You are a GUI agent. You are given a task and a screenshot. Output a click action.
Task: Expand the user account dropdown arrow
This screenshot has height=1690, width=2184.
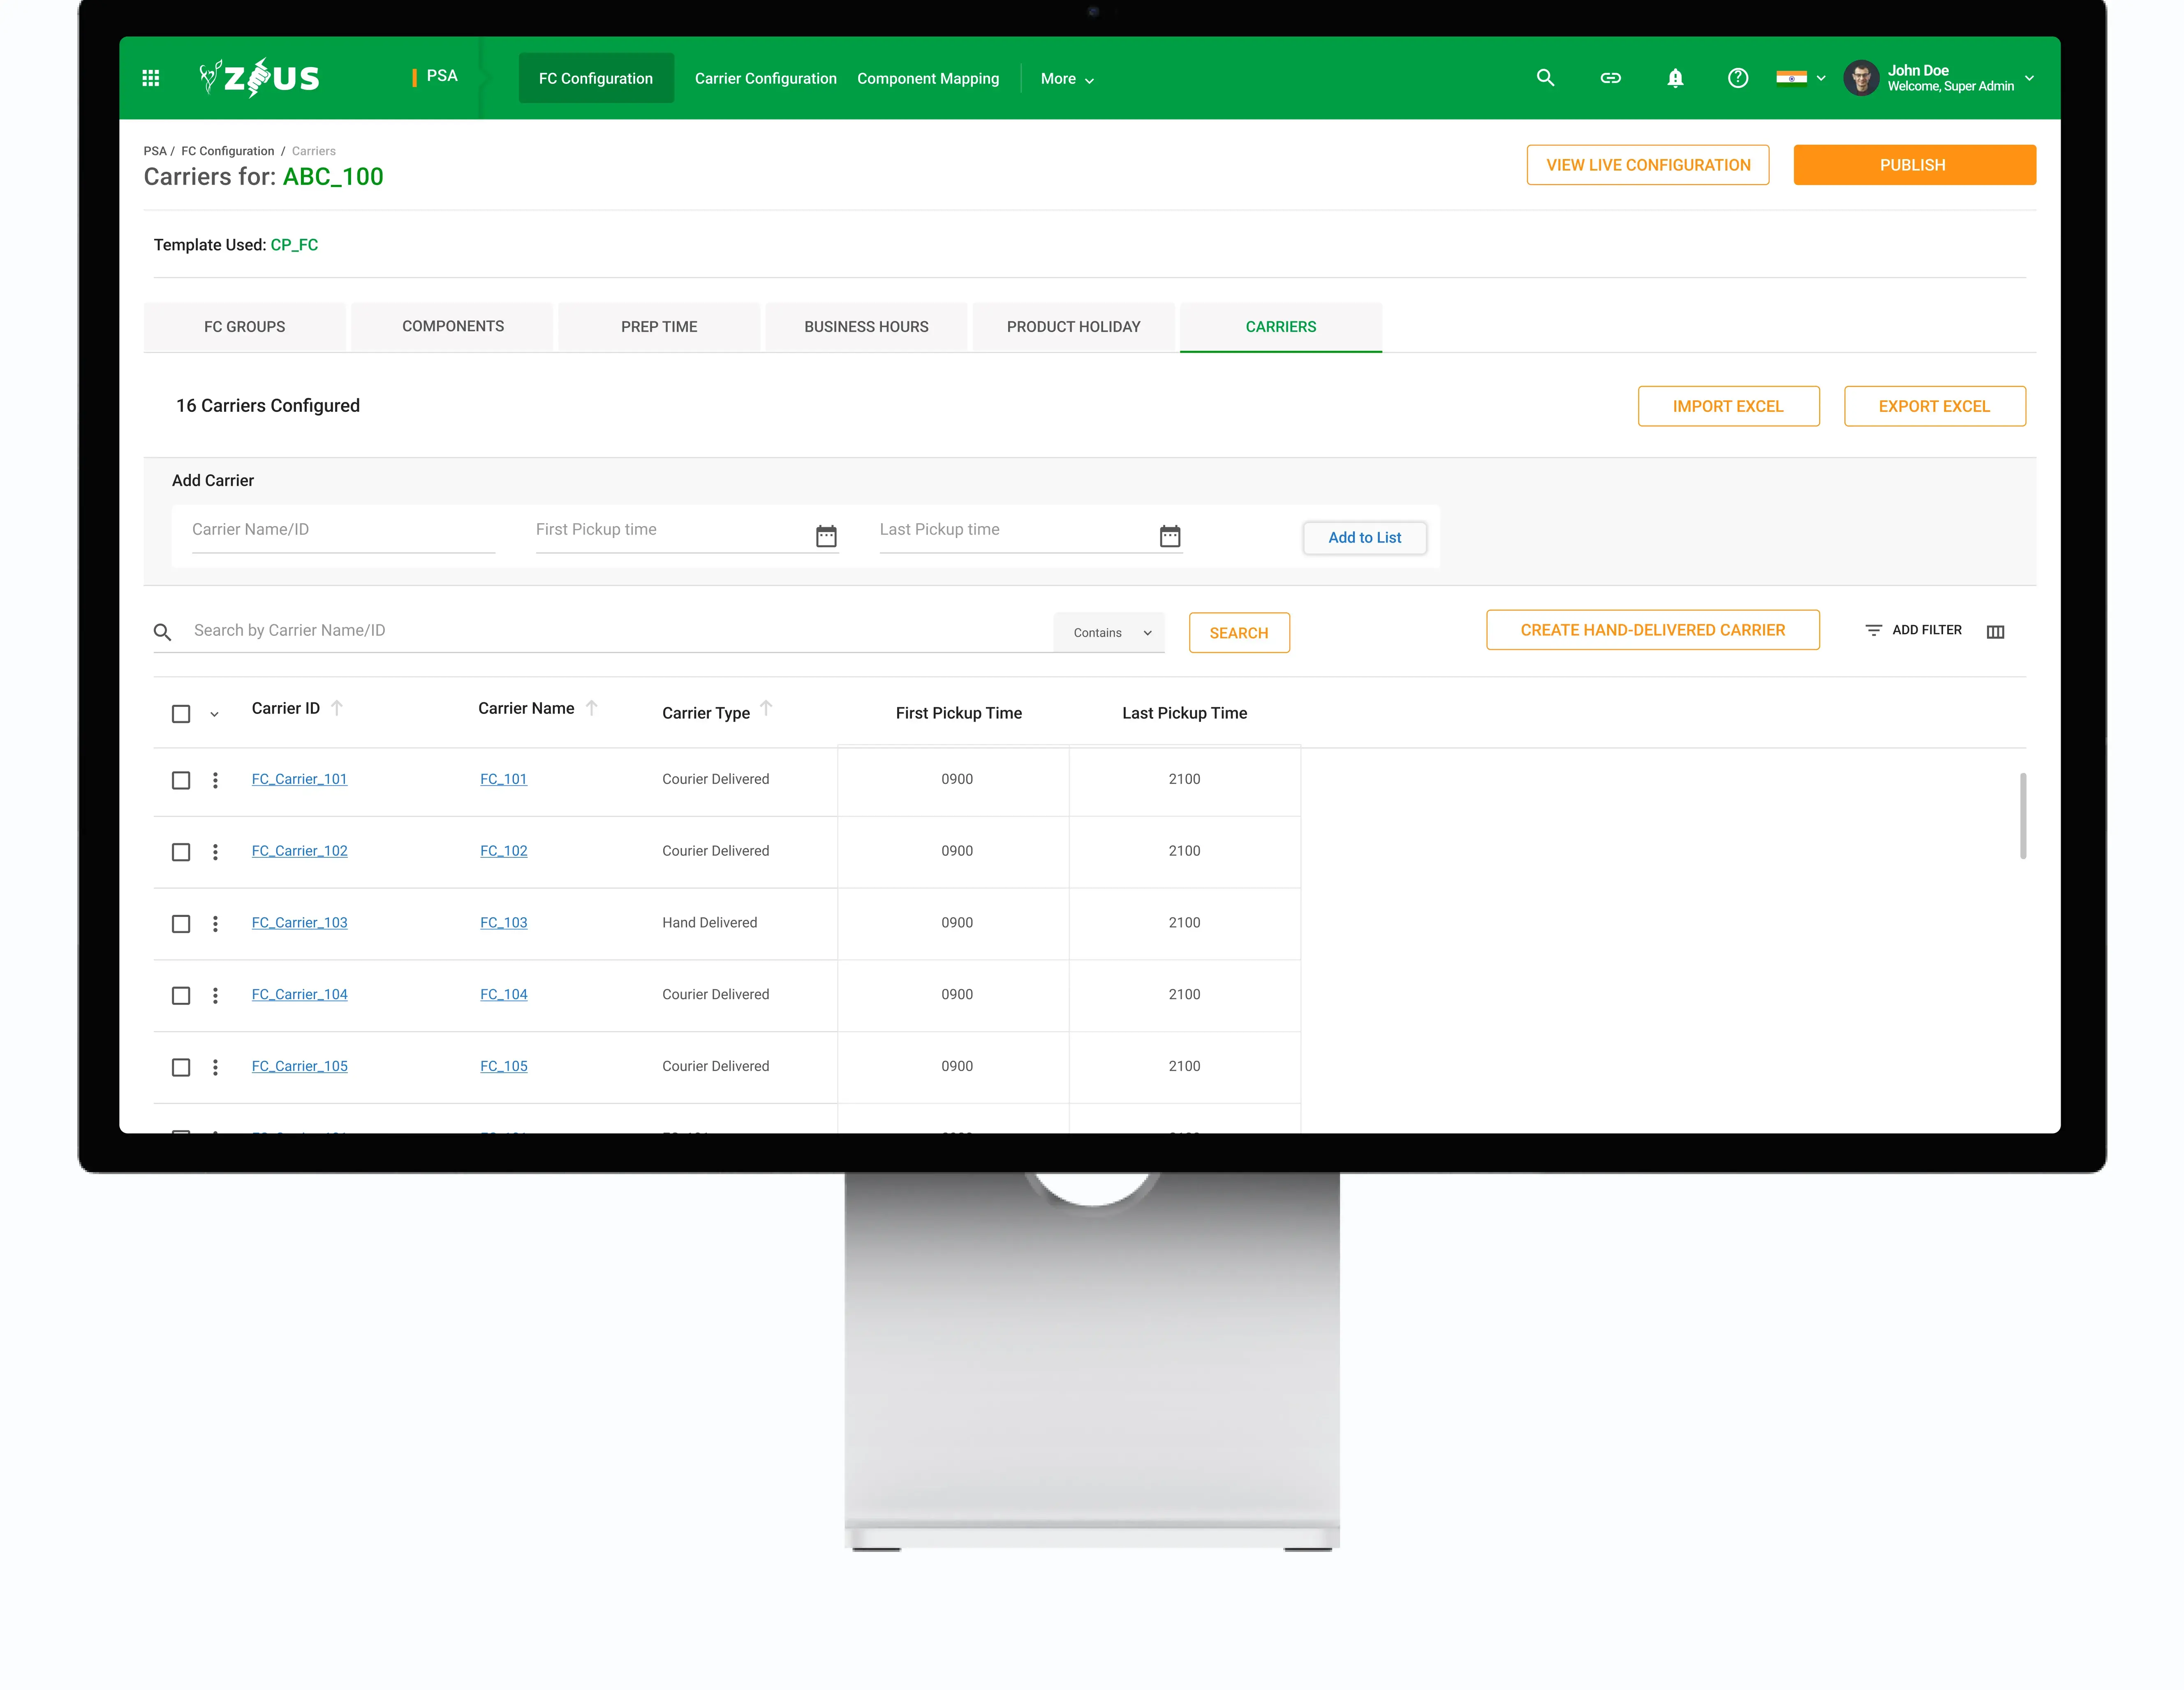click(x=2029, y=78)
